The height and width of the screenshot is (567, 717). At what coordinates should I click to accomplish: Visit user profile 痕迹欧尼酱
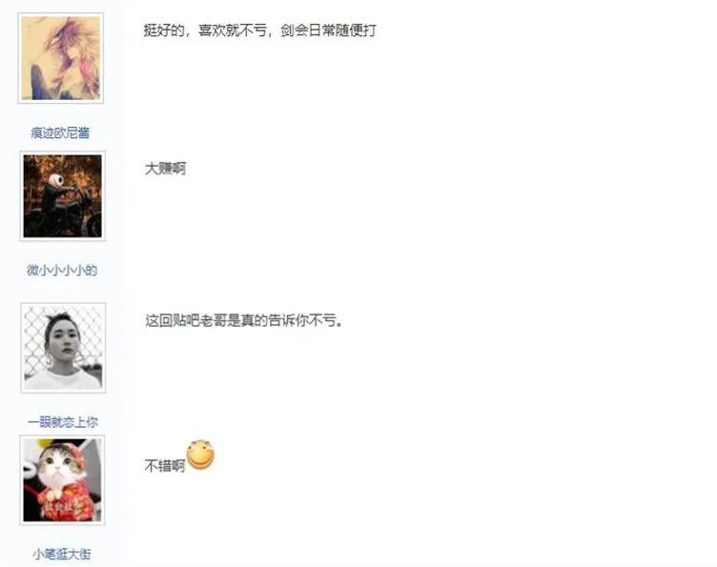pyautogui.click(x=60, y=133)
